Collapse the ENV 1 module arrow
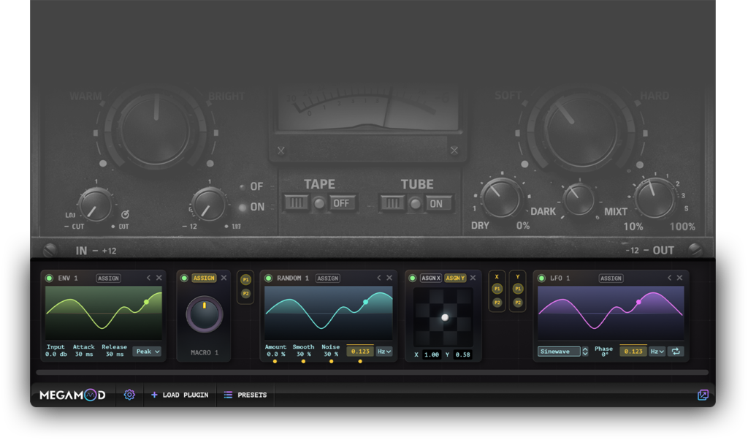748x440 pixels. [x=149, y=278]
